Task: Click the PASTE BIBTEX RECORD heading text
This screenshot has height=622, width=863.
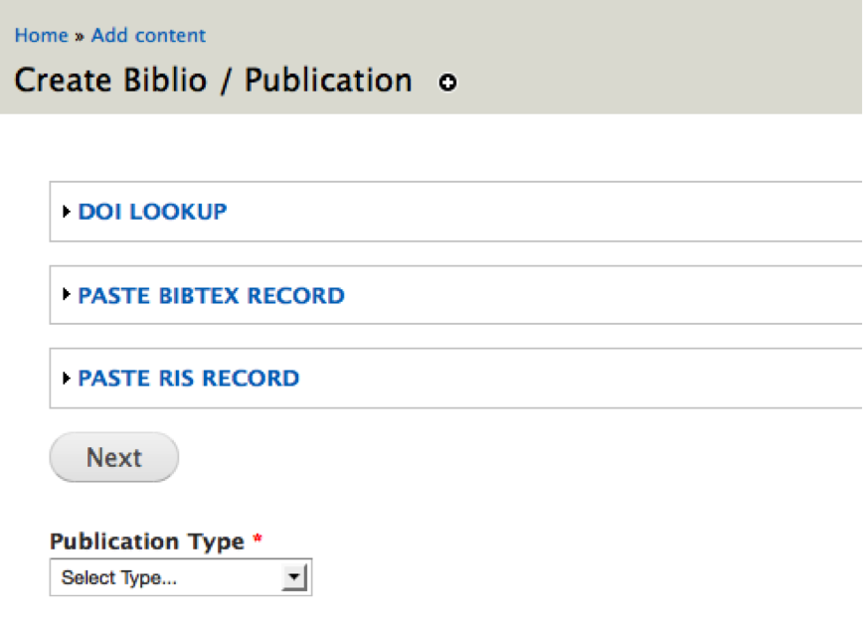Action: [x=211, y=295]
